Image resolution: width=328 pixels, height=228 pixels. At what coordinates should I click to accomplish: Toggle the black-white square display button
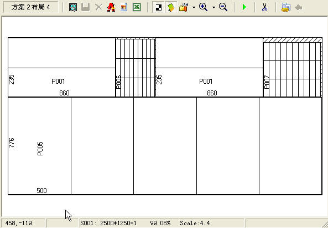coord(159,8)
